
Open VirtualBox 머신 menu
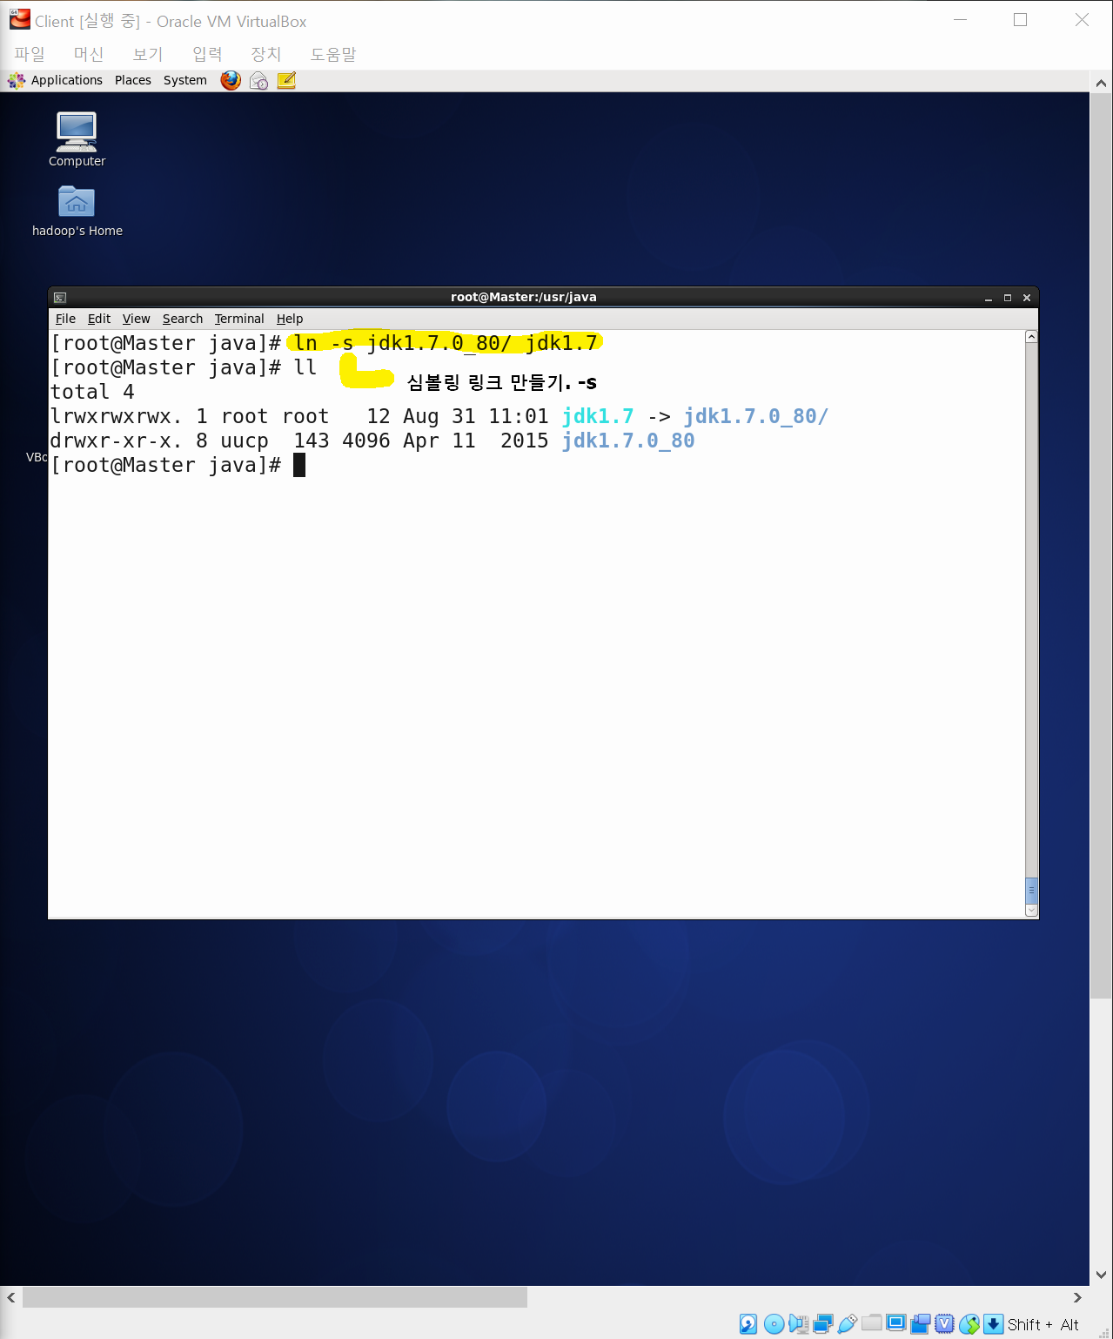point(89,54)
